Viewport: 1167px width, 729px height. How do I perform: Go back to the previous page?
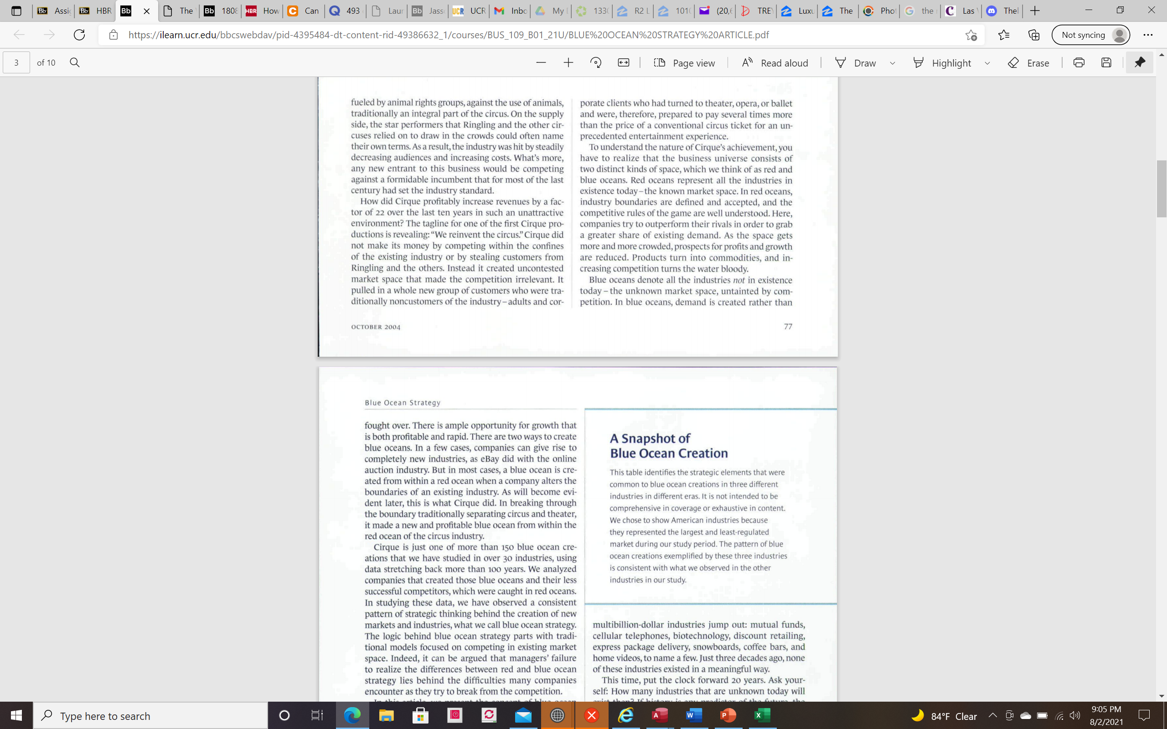[19, 35]
